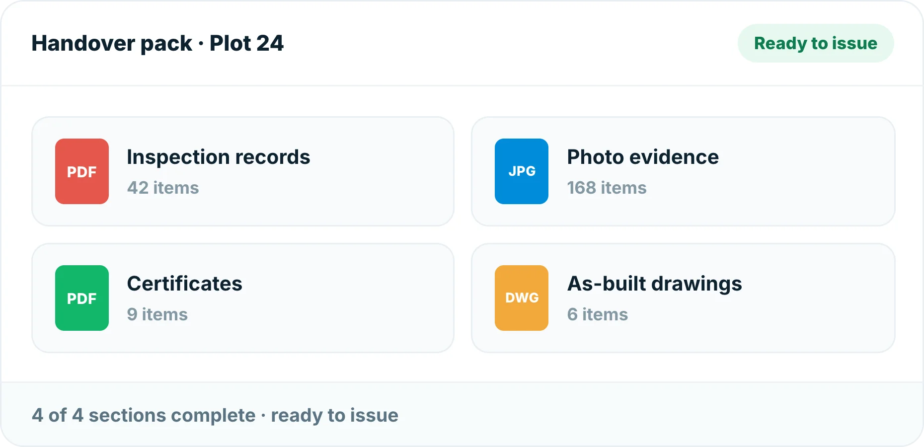Click the 4 of 4 sections complete footer text
Viewport: 924px width, 447px height.
[144, 415]
